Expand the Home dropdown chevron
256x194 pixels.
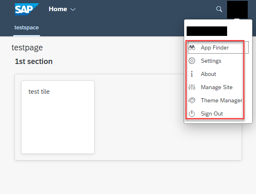73,9
